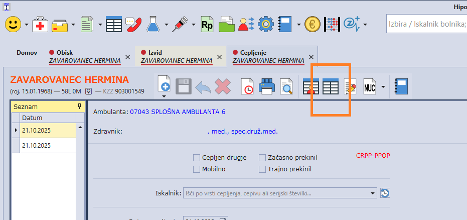This screenshot has width=467, height=220.
Task: Open the Rp prescription icon
Action: [207, 24]
